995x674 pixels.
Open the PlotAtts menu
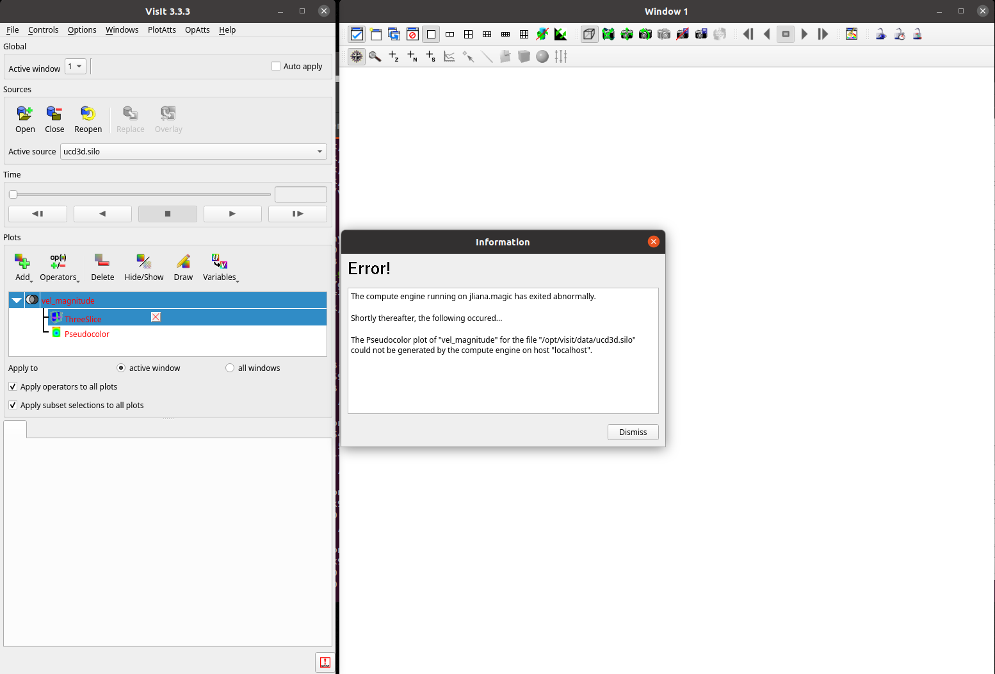tap(162, 29)
